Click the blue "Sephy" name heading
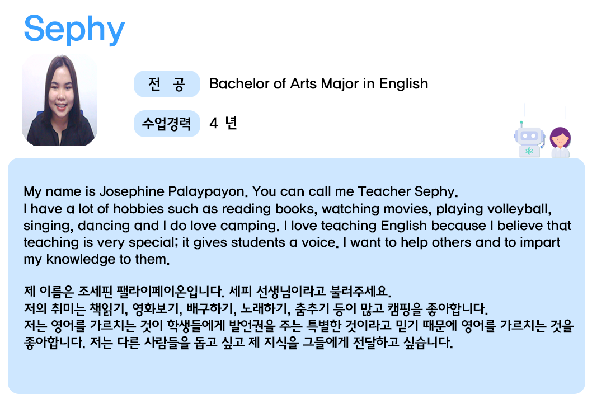This screenshot has width=592, height=403. point(74,29)
